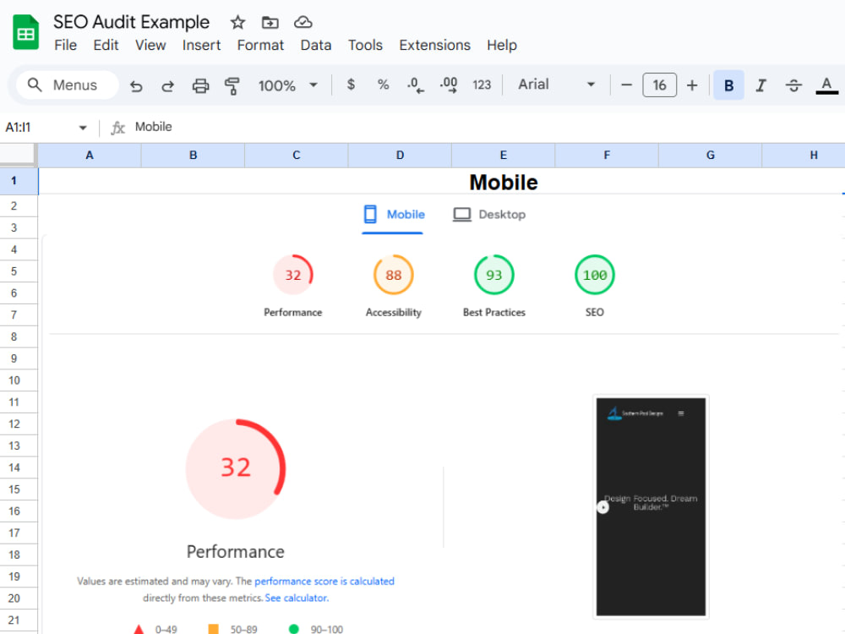Open the Insert menu
This screenshot has height=634, width=845.
[201, 46]
